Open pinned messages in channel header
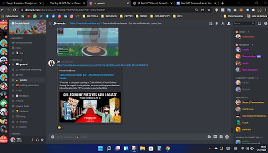The height and width of the screenshot is (153, 268). 222,23
